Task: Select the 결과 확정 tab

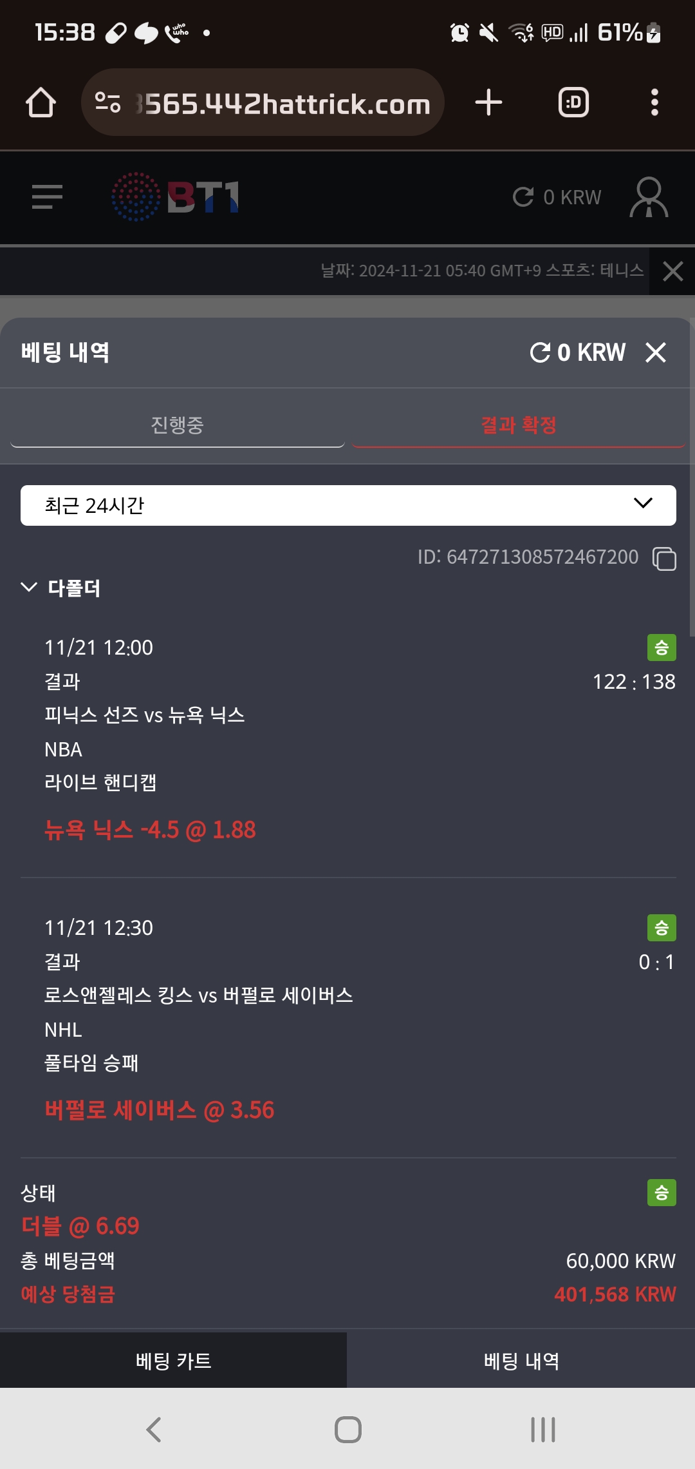Action: [x=519, y=425]
